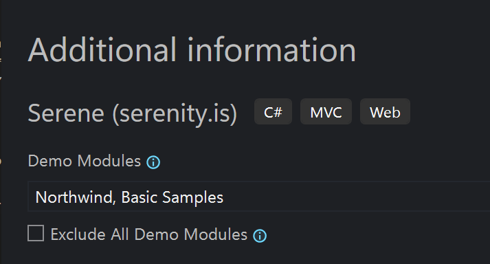Expand the module list under Demo Modules
The width and height of the screenshot is (490, 264).
coord(259,197)
